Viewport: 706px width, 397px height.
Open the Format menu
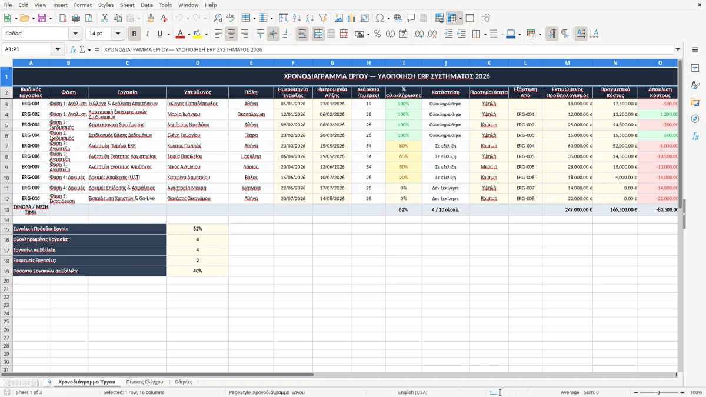coord(82,5)
